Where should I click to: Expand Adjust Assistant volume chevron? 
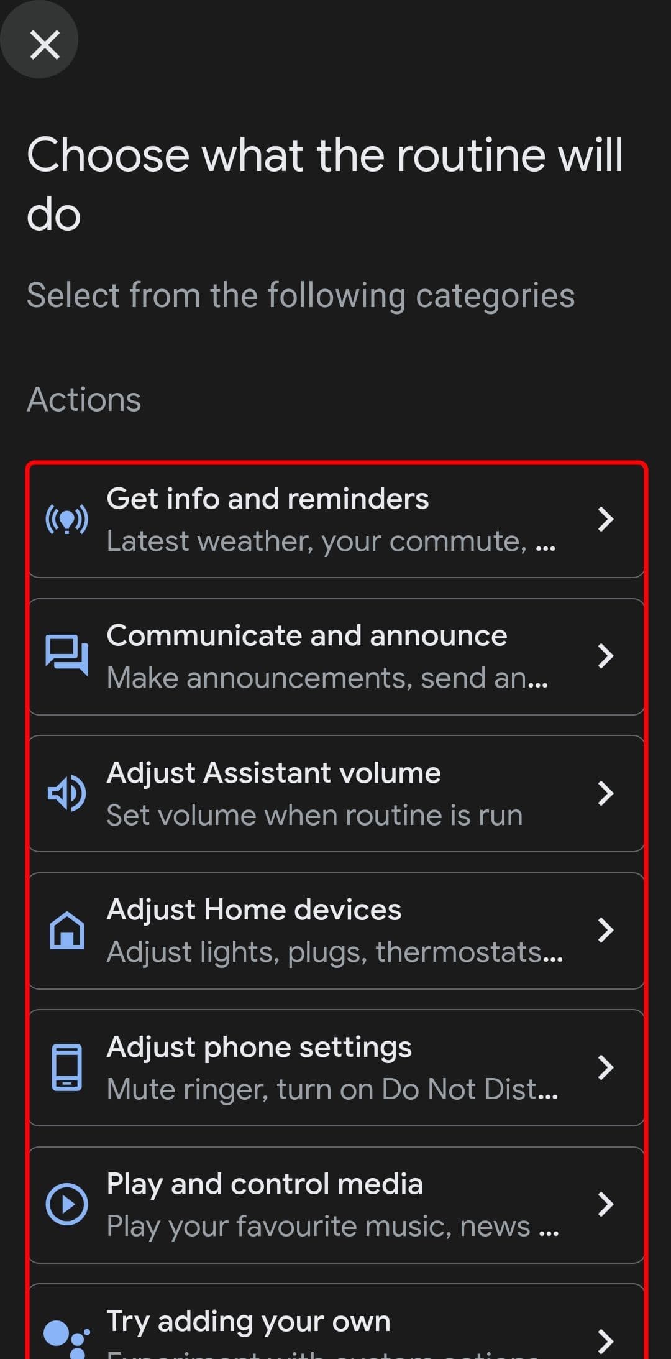point(605,793)
